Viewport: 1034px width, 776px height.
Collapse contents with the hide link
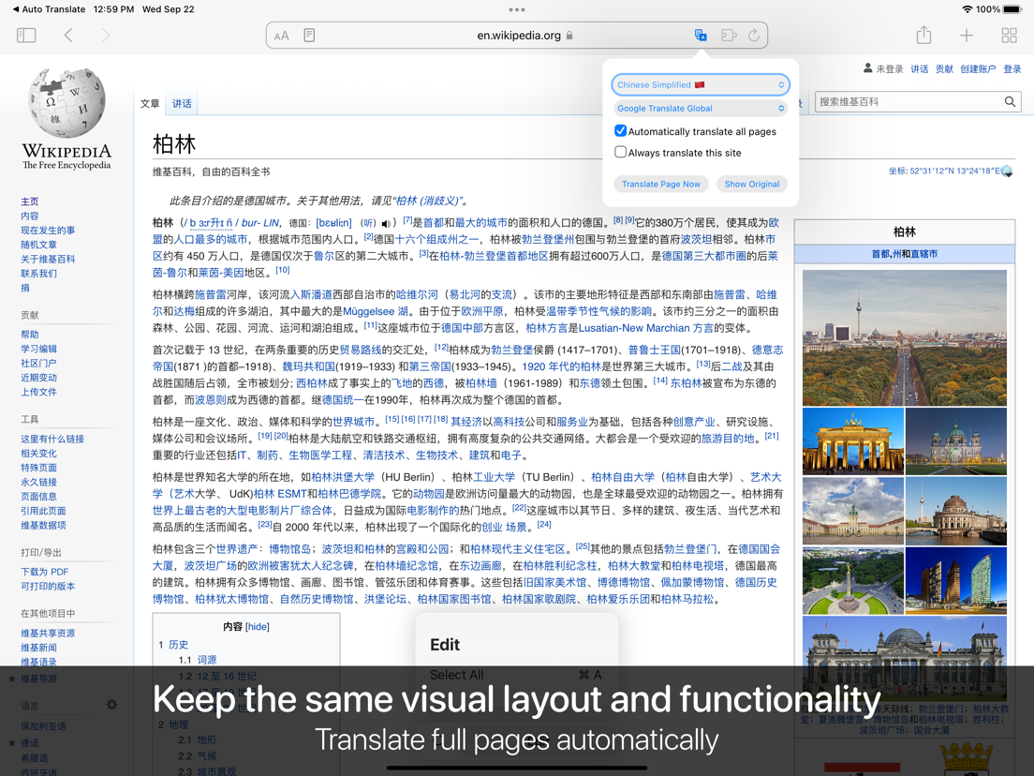point(258,627)
